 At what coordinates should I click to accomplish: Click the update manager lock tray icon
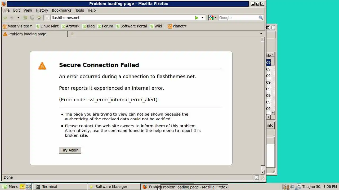click(286, 187)
